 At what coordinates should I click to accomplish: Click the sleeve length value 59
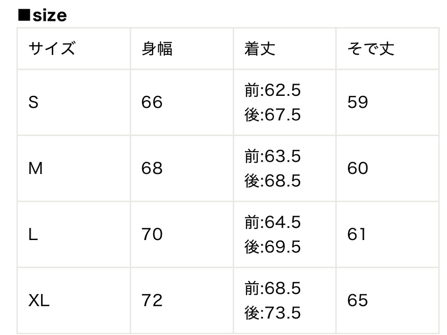click(358, 103)
